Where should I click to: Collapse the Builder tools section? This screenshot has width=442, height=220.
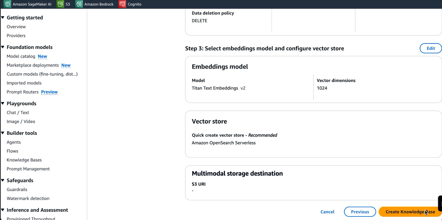point(3,133)
